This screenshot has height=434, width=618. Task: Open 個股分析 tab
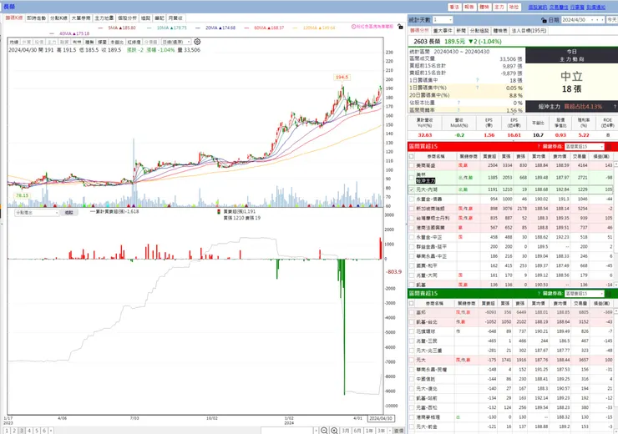tap(127, 18)
